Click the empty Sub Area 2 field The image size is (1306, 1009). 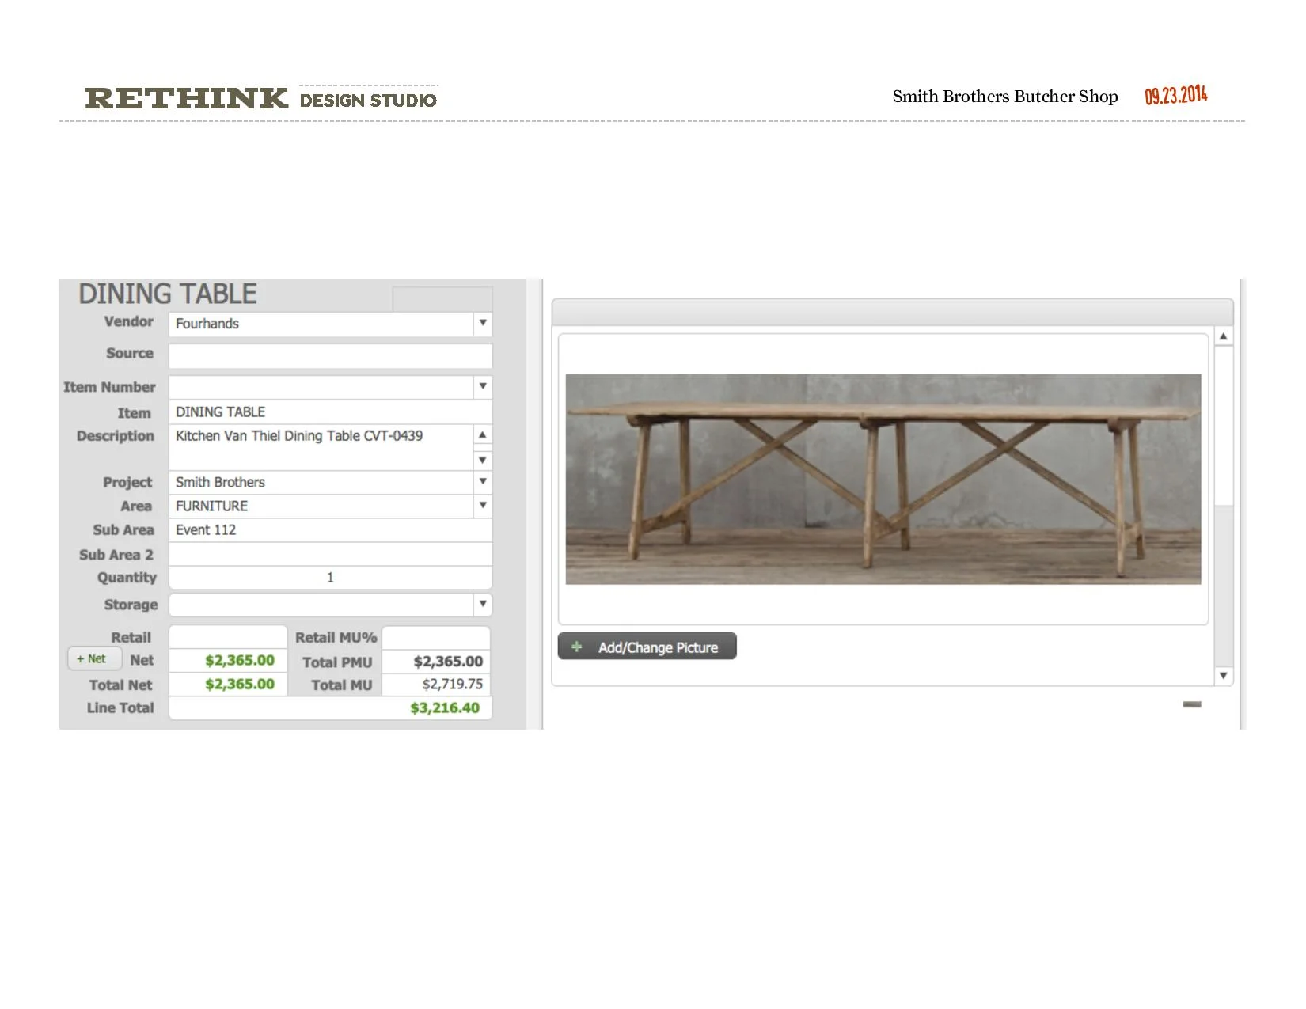pyautogui.click(x=330, y=554)
